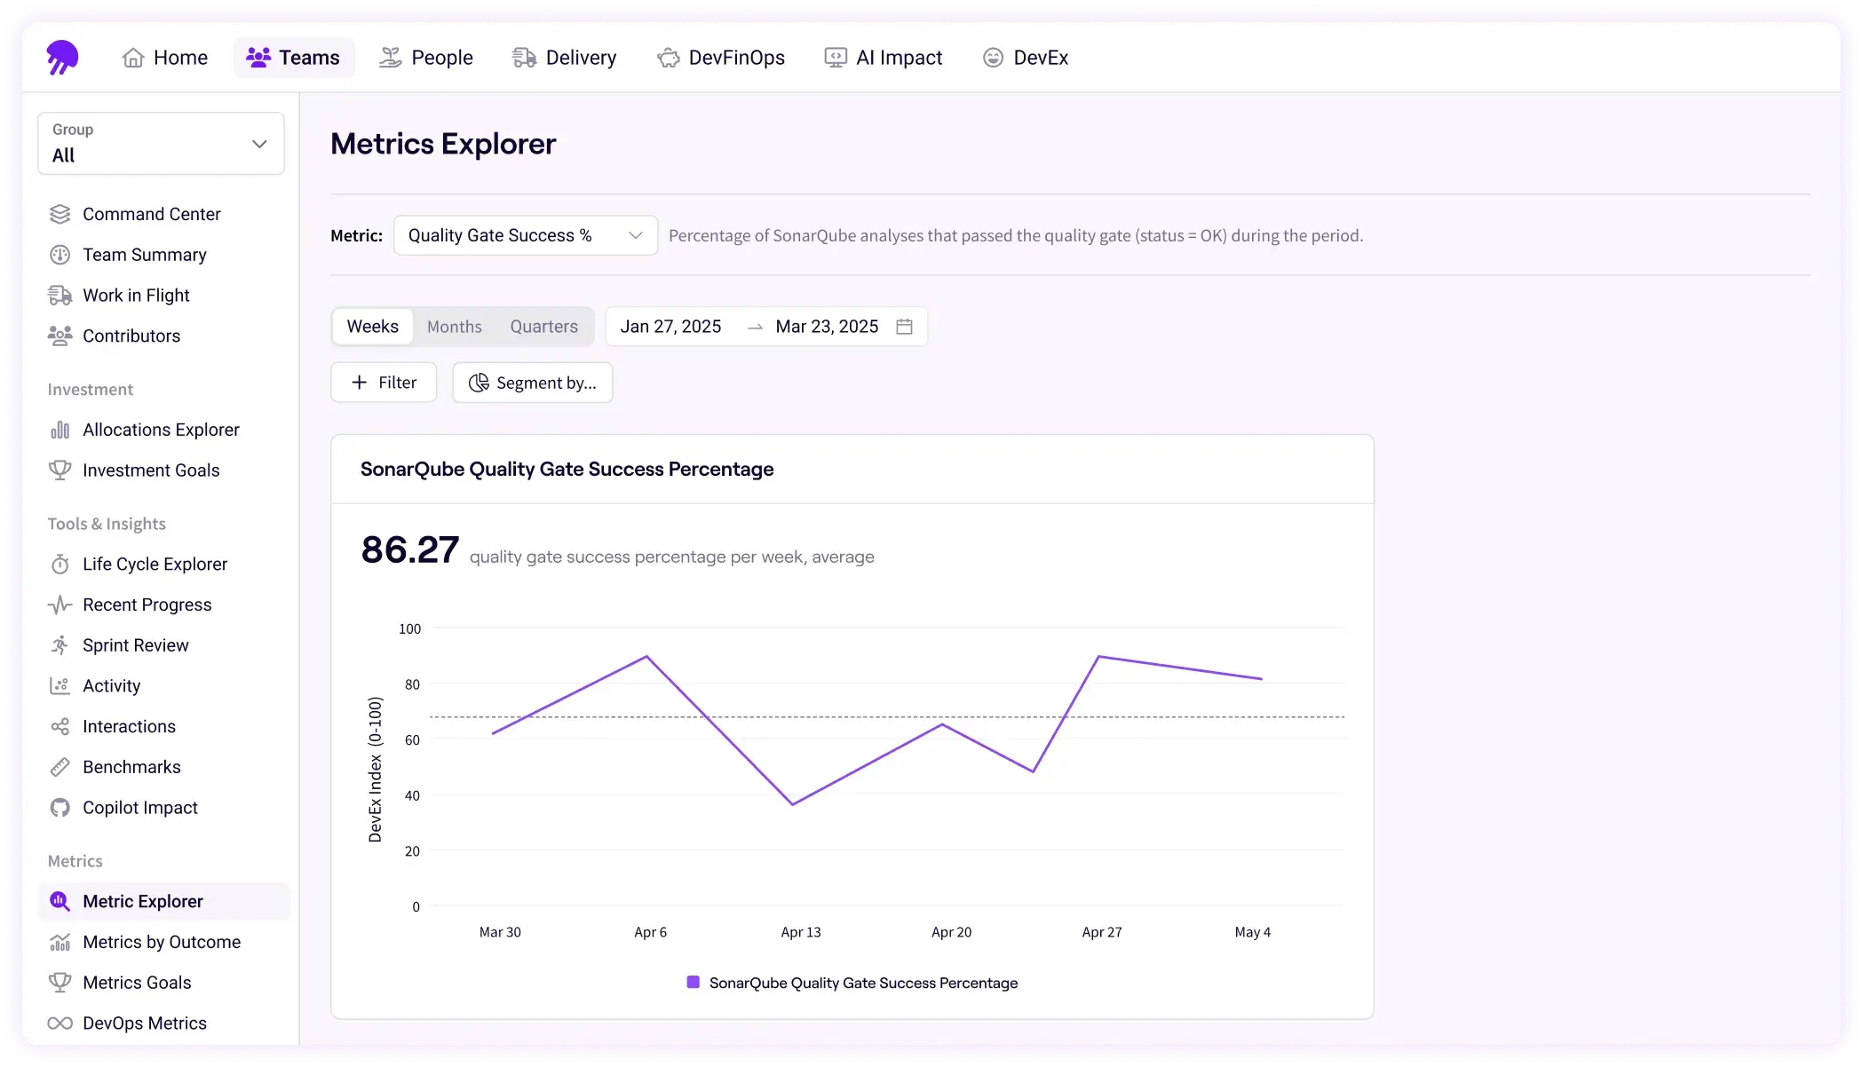The width and height of the screenshot is (1863, 1067).
Task: Click the Life Cycle Explorer stopwatch icon
Action: click(x=59, y=565)
